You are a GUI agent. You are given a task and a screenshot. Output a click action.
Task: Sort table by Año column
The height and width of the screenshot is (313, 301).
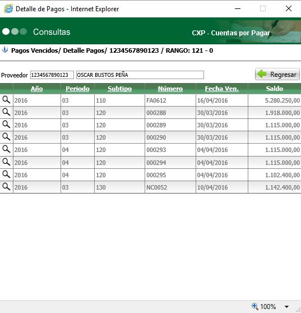pos(36,89)
